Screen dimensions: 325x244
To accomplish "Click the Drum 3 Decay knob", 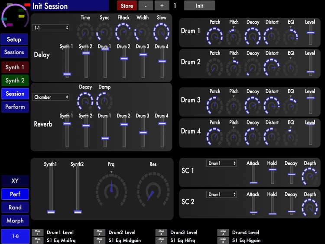I will [253, 106].
